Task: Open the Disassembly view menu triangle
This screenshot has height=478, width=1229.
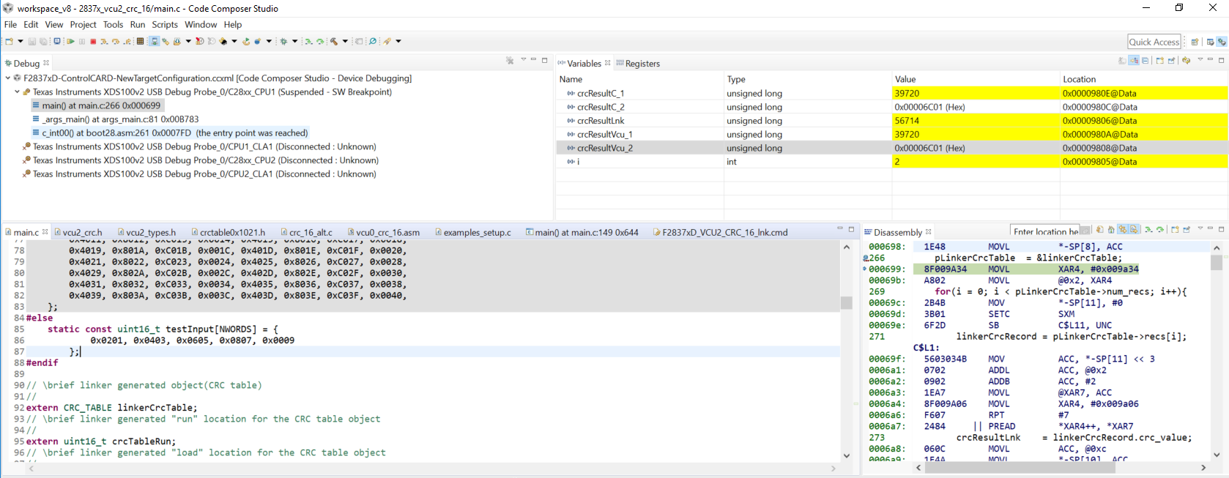Action: point(1200,228)
